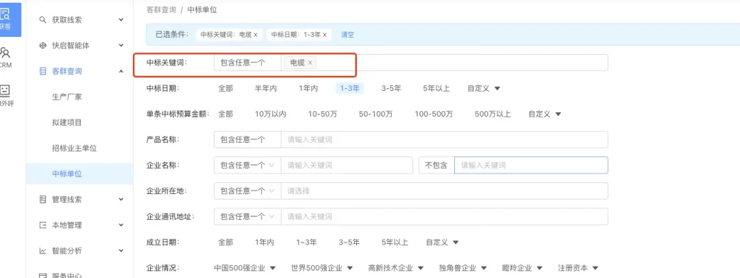Remove 中标日期：1-3年 from selected conditions
740x278 pixels.
point(325,35)
